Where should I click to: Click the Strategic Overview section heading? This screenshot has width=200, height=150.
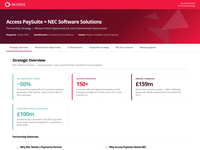29,60
